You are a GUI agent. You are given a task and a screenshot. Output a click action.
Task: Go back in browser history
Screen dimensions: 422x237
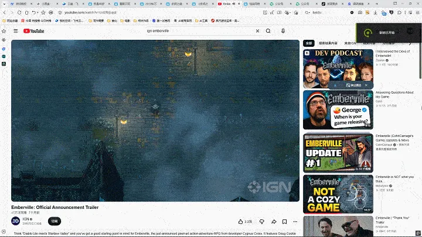click(5, 13)
